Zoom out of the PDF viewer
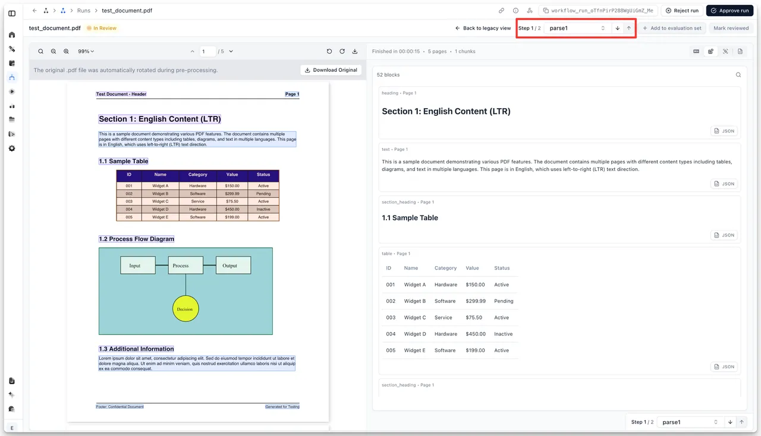This screenshot has height=436, width=761. coord(54,52)
